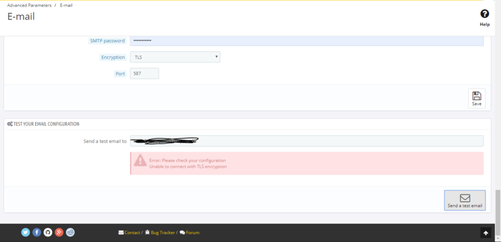Viewport: 501px width, 242px height.
Task: Click the E-mail breadcrumb item
Action: point(66,5)
